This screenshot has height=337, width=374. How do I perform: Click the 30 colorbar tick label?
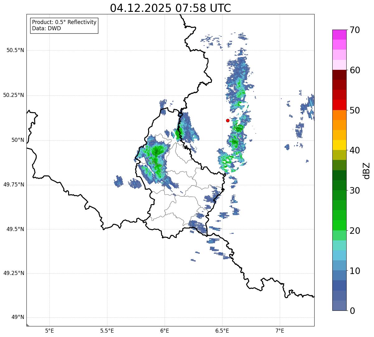pos(355,190)
